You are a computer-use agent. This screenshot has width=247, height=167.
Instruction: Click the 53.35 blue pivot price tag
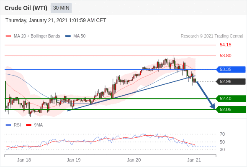(x=231, y=69)
